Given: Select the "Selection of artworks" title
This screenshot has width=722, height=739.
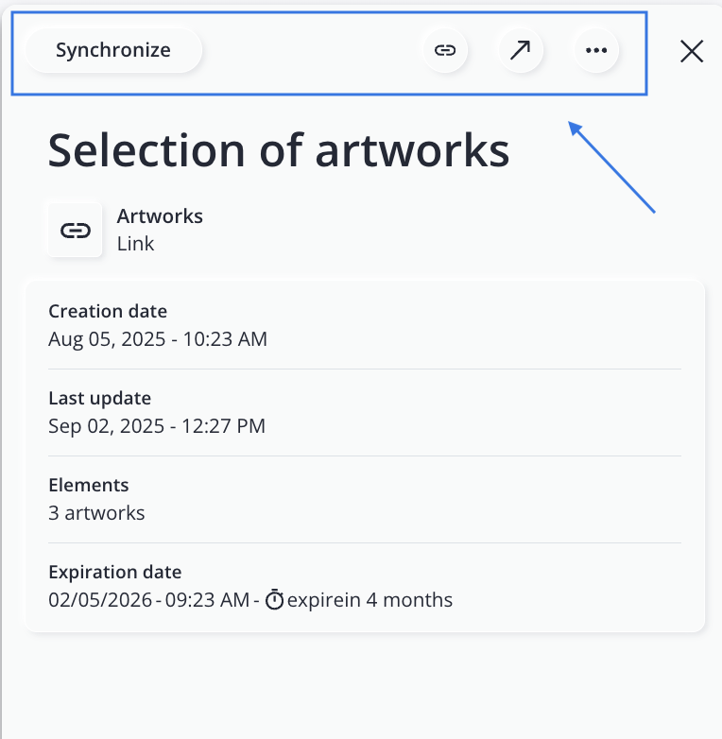Looking at the screenshot, I should click(x=279, y=149).
